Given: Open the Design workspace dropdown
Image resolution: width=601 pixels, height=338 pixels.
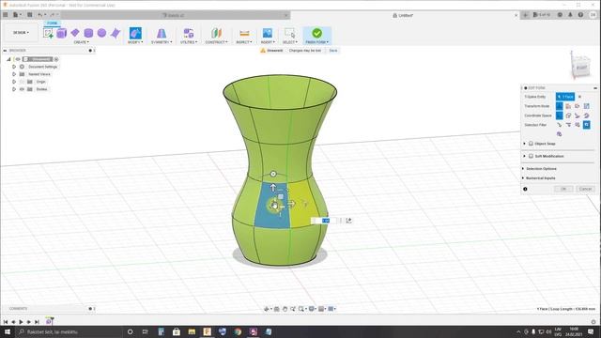Looking at the screenshot, I should pos(21,33).
